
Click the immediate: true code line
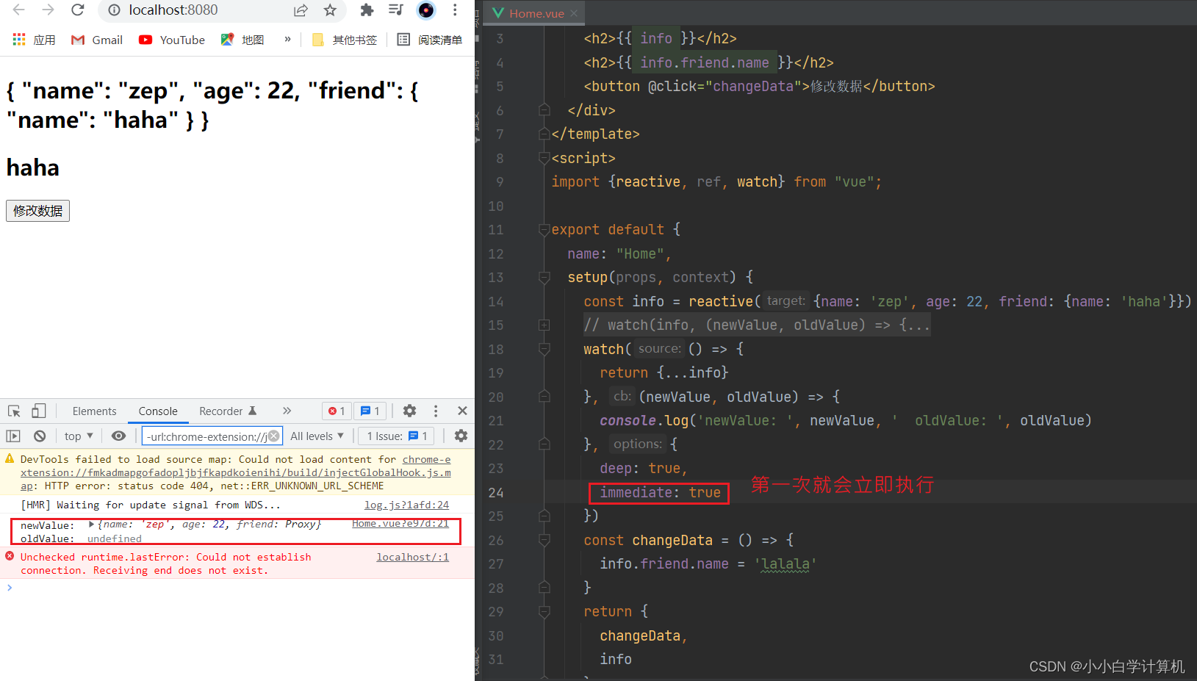pos(660,492)
